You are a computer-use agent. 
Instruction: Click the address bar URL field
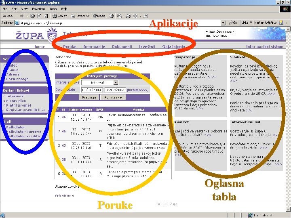(x=120, y=23)
